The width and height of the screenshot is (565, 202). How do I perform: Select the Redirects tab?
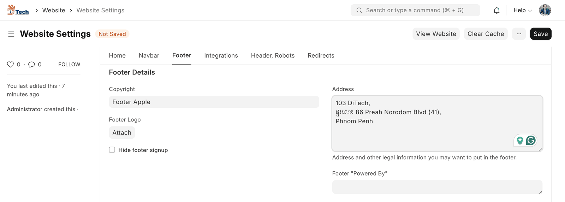(321, 55)
